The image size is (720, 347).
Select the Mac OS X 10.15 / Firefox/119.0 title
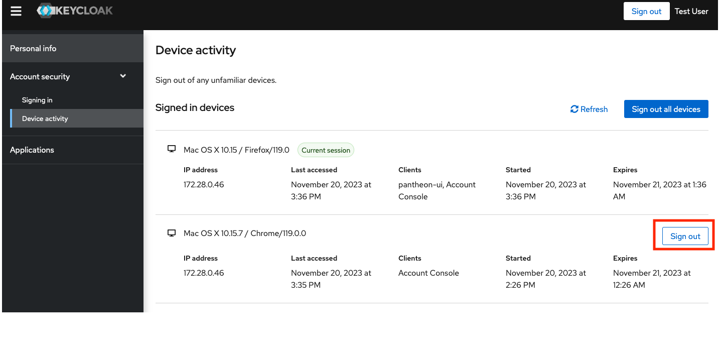[236, 150]
